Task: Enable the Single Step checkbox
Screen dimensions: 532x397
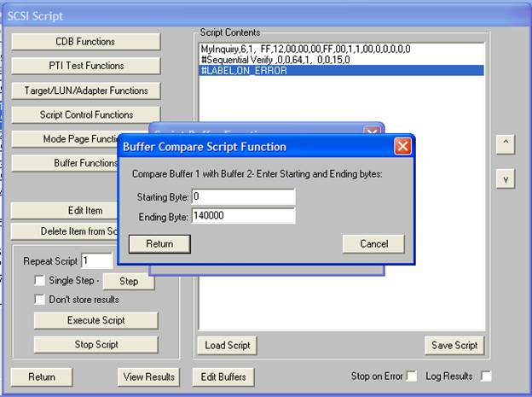Action: (39, 281)
